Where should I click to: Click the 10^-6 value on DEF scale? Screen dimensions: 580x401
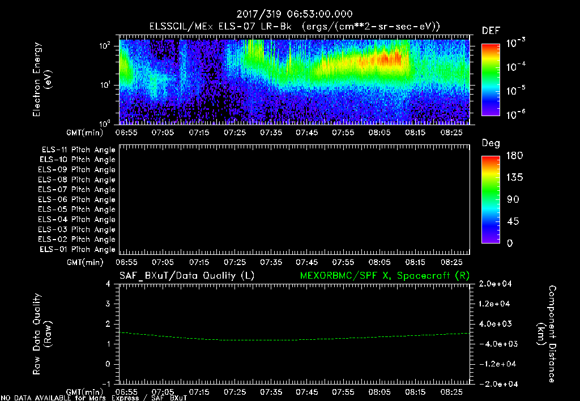pos(515,114)
